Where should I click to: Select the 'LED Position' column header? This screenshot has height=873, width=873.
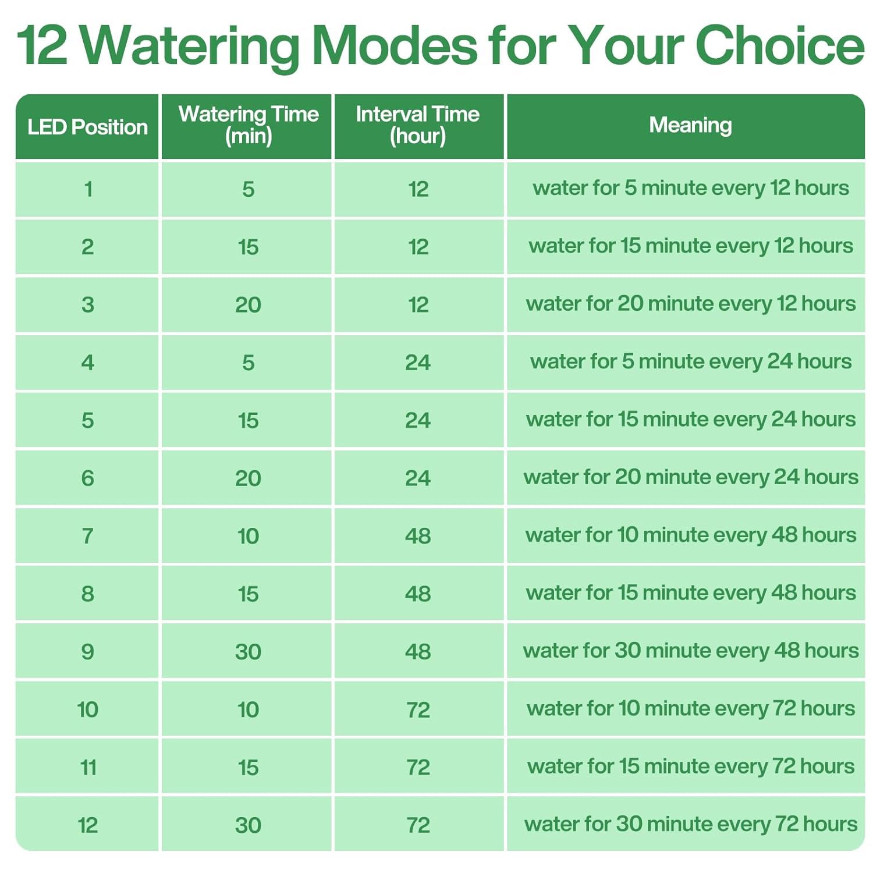point(87,127)
